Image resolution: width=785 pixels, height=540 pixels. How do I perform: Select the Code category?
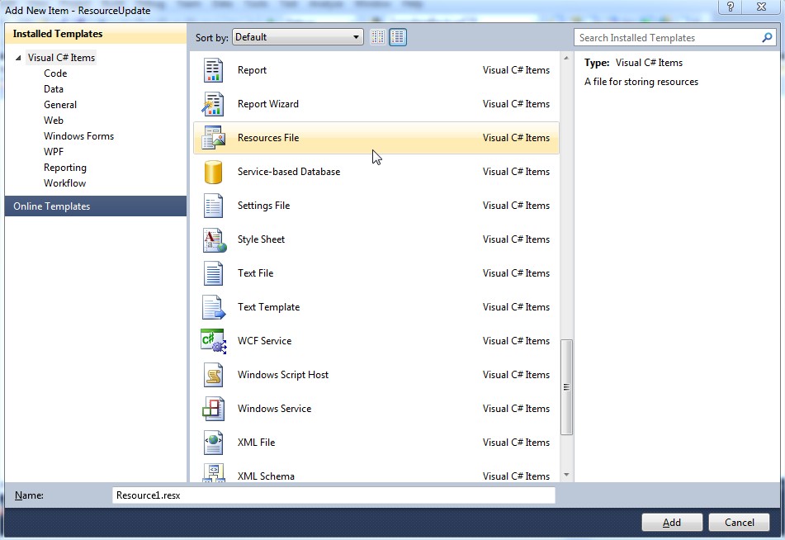[55, 73]
